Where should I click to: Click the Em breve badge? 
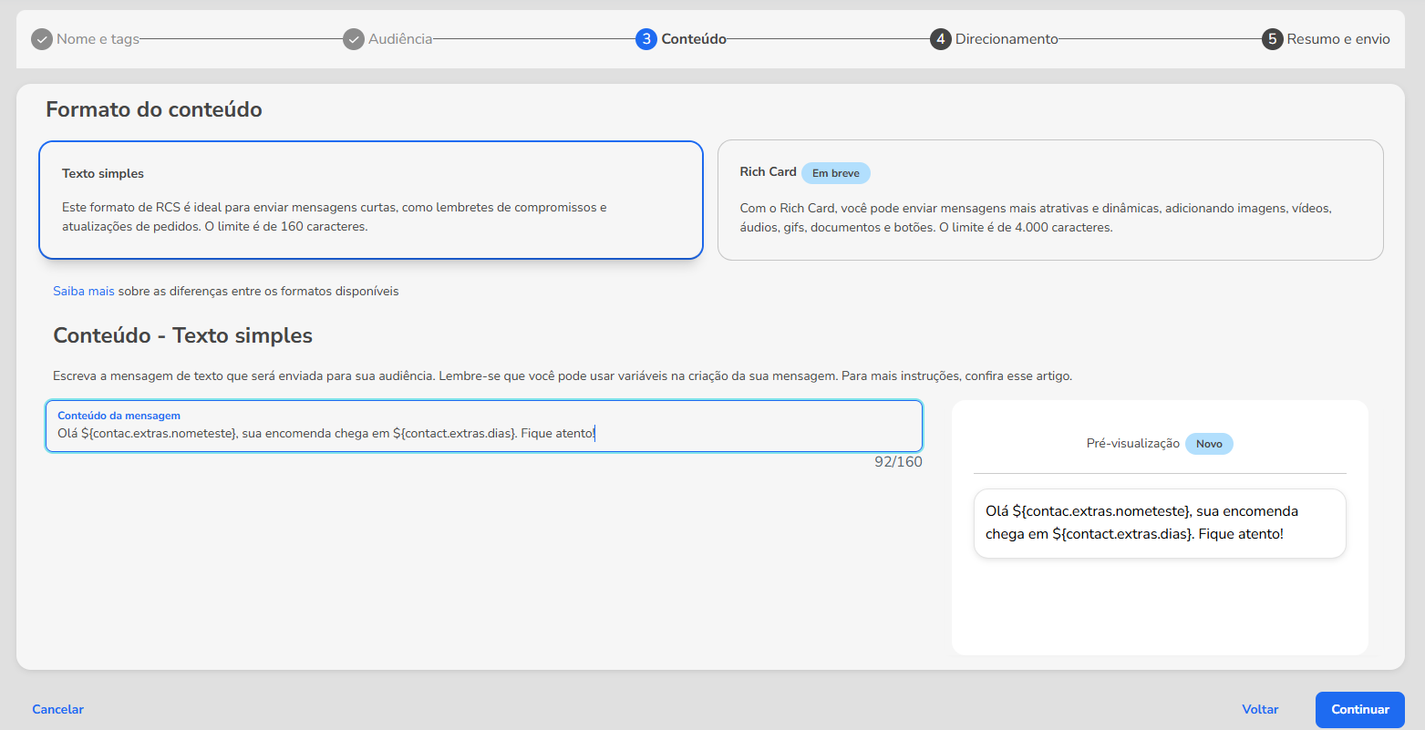[x=836, y=173]
